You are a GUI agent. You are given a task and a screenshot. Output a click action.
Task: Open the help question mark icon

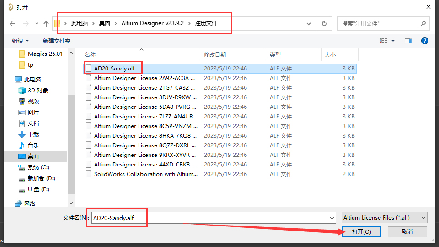coord(424,41)
